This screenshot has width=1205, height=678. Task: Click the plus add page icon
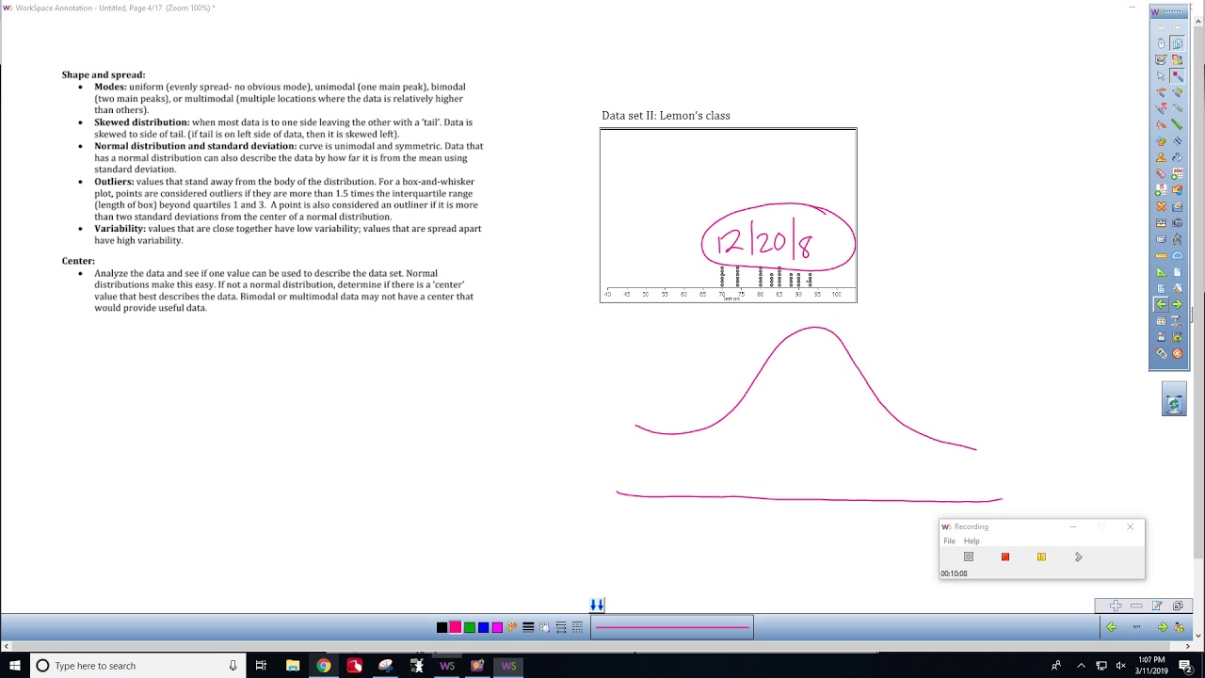[1116, 605]
